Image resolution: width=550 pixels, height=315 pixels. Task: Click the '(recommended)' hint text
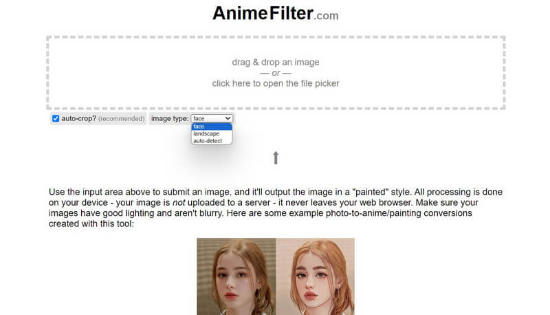122,118
